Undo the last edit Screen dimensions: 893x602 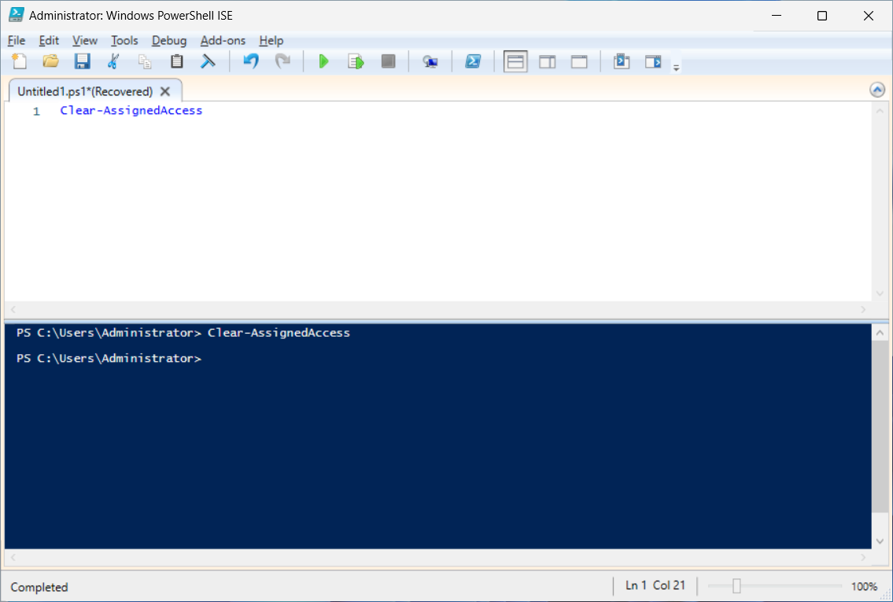(x=250, y=61)
